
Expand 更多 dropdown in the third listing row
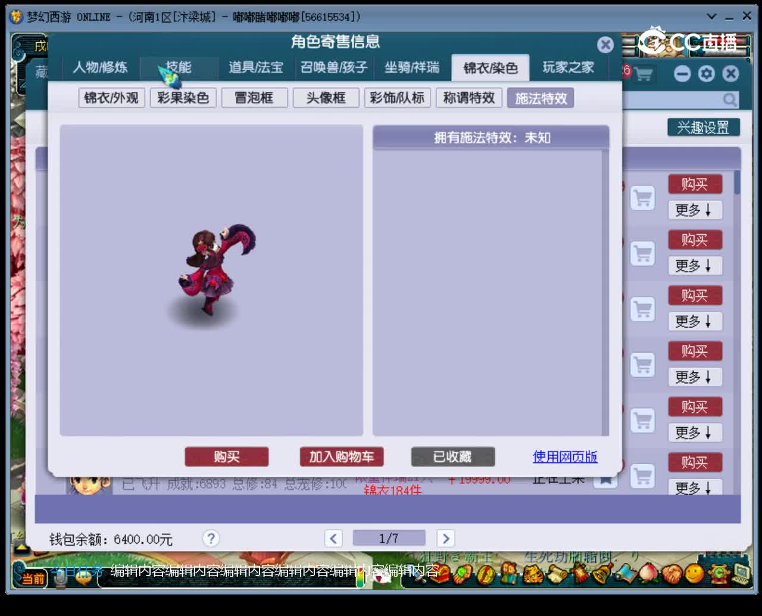pyautogui.click(x=695, y=321)
